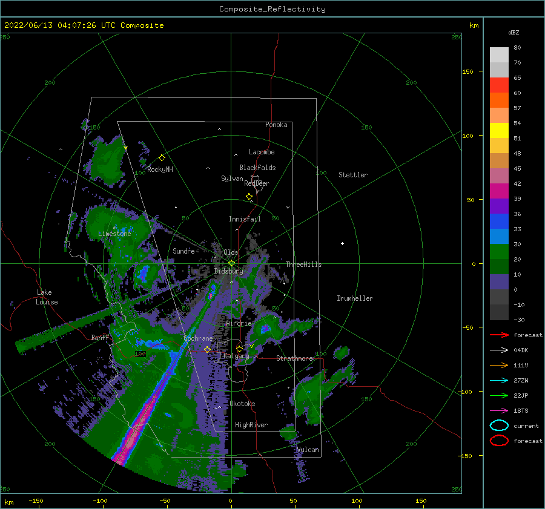Viewport: 545px width, 509px height.
Task: Click the magenta 18TS arrow icon
Action: (x=499, y=411)
